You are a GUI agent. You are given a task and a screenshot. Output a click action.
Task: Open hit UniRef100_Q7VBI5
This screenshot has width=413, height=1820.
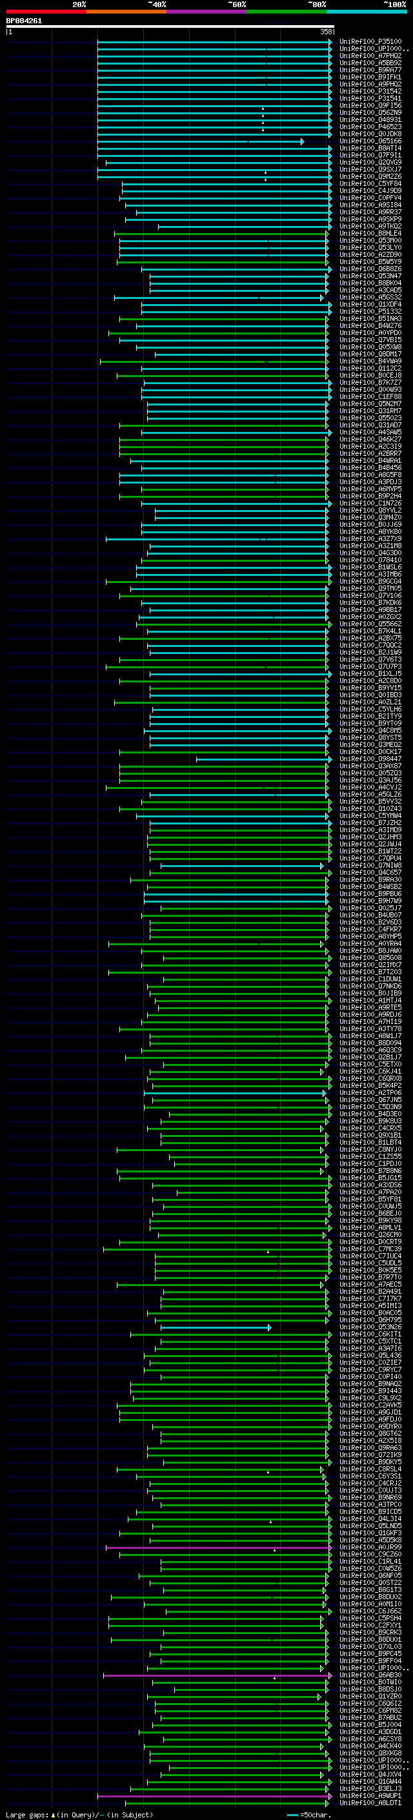[370, 340]
